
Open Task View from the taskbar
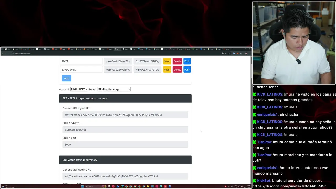coord(109,186)
